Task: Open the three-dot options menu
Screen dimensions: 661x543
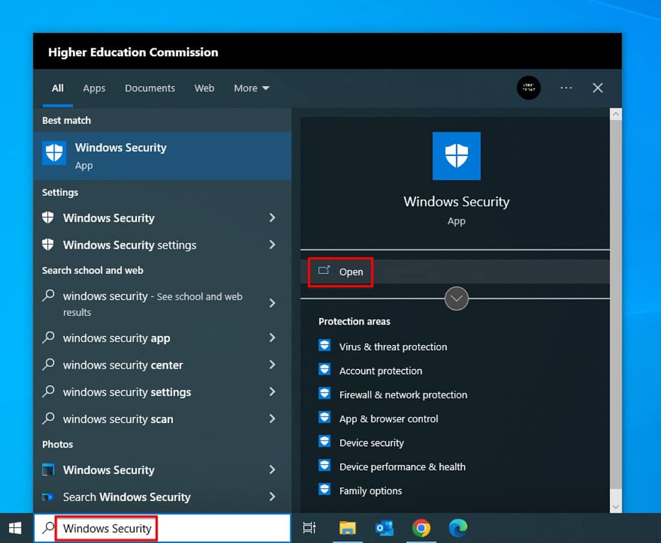Action: pyautogui.click(x=566, y=88)
